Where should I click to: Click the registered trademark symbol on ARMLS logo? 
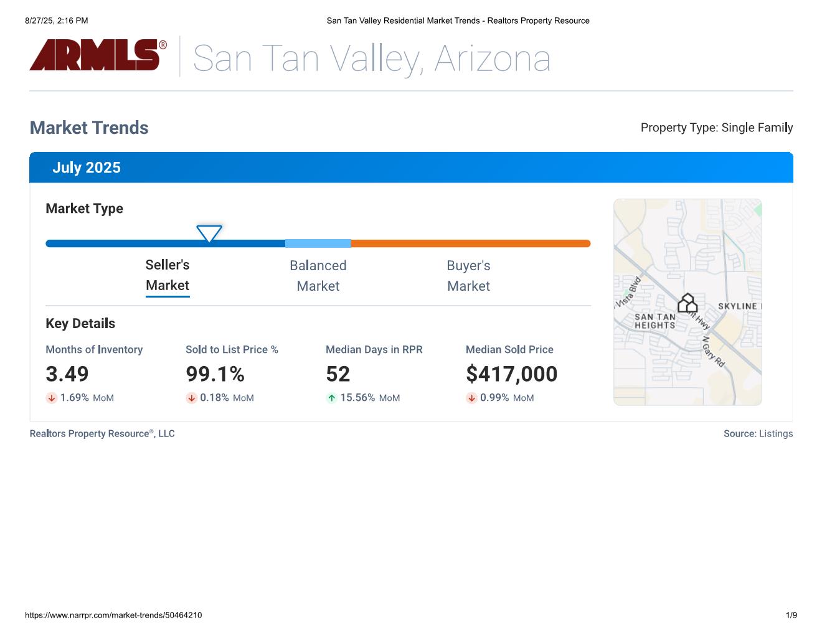(x=163, y=44)
